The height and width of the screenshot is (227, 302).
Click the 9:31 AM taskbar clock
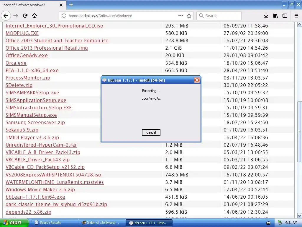(x=291, y=223)
